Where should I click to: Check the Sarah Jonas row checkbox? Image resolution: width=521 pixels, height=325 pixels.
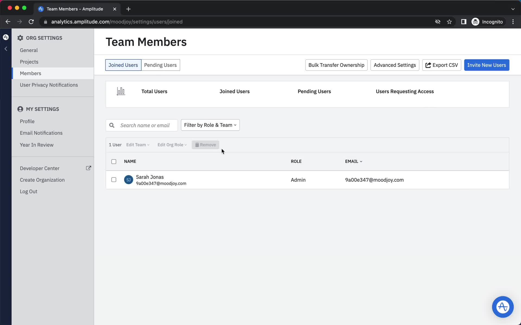[114, 180]
